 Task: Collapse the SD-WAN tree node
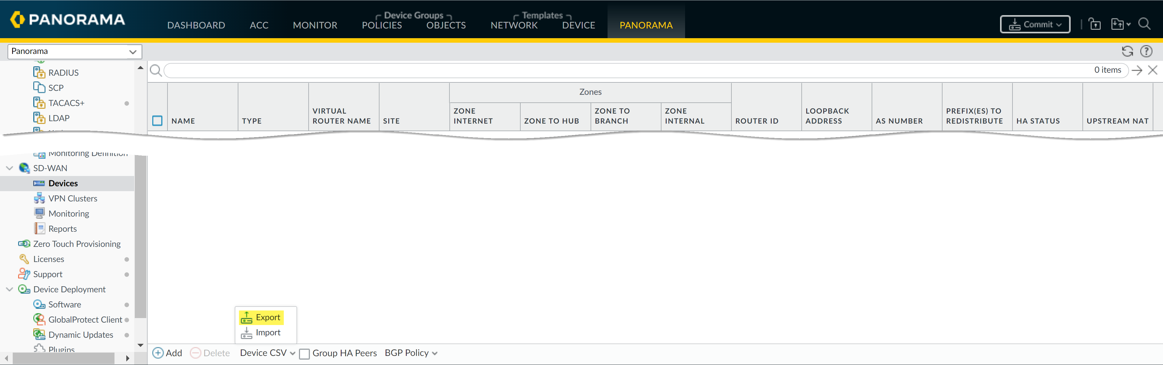[x=9, y=168]
